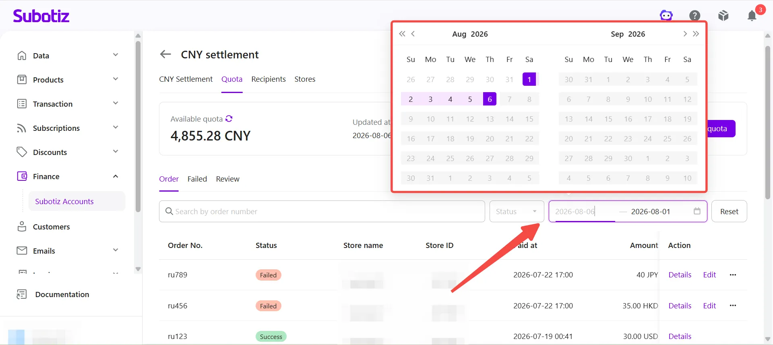This screenshot has height=345, width=773.
Task: Click the Subotiz logo
Action: (41, 16)
